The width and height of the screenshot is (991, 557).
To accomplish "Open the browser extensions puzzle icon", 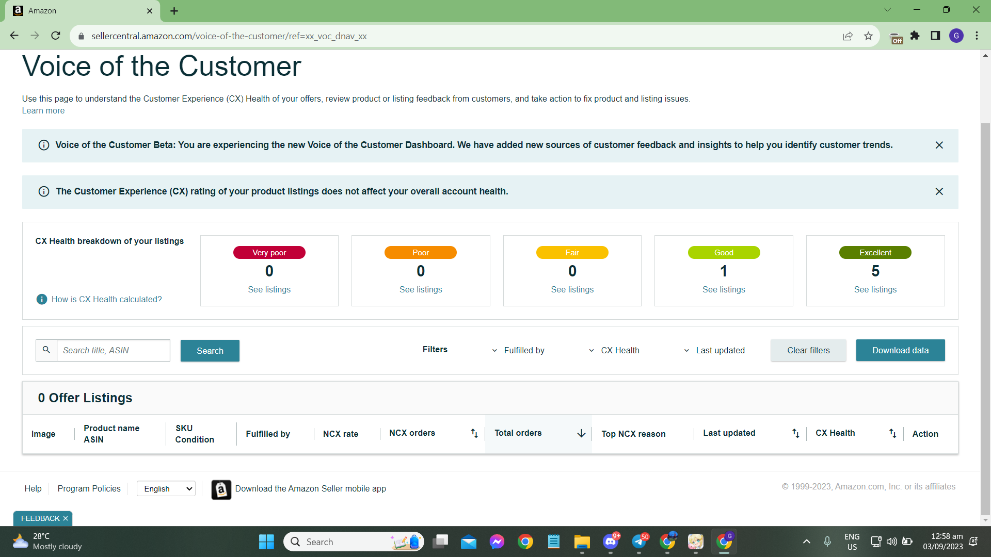I will 915,36.
